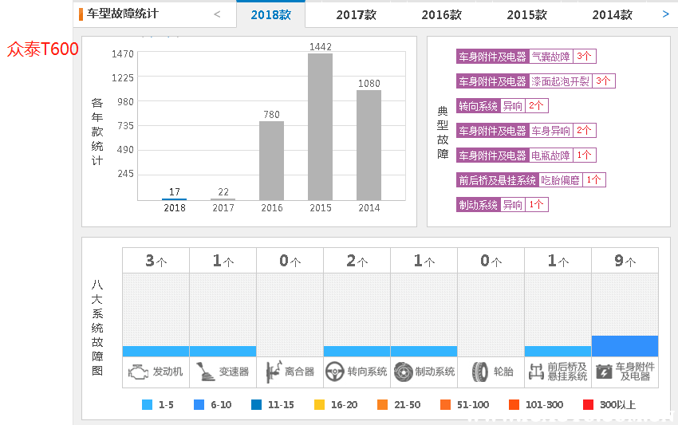This screenshot has height=425, width=678.
Task: Click the gearbox (变速器) shifter icon
Action: [x=205, y=372]
